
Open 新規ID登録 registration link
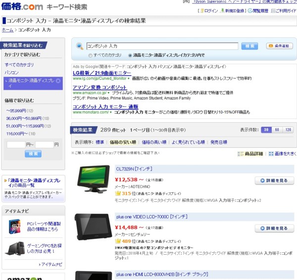coord(233,11)
